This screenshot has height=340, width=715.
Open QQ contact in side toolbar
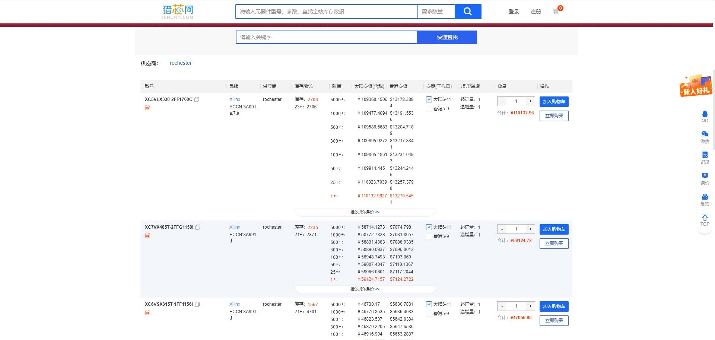pyautogui.click(x=705, y=116)
